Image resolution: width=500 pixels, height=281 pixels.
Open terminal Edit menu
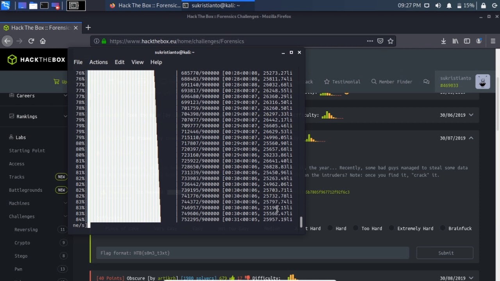(x=120, y=62)
